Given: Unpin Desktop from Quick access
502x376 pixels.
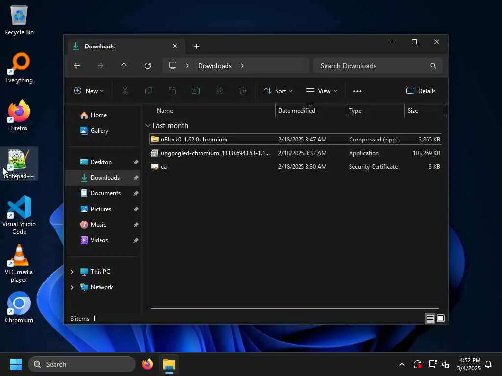Looking at the screenshot, I should click(x=136, y=162).
